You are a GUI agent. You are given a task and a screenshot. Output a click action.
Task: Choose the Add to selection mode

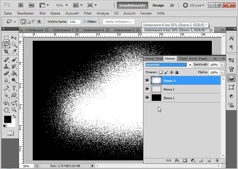(x=28, y=22)
